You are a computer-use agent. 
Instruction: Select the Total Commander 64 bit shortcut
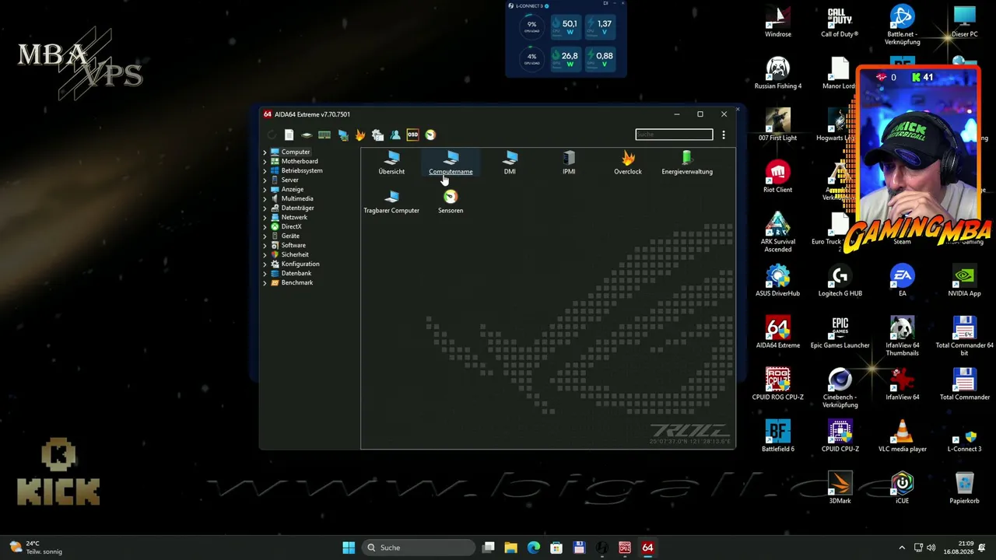(x=965, y=336)
